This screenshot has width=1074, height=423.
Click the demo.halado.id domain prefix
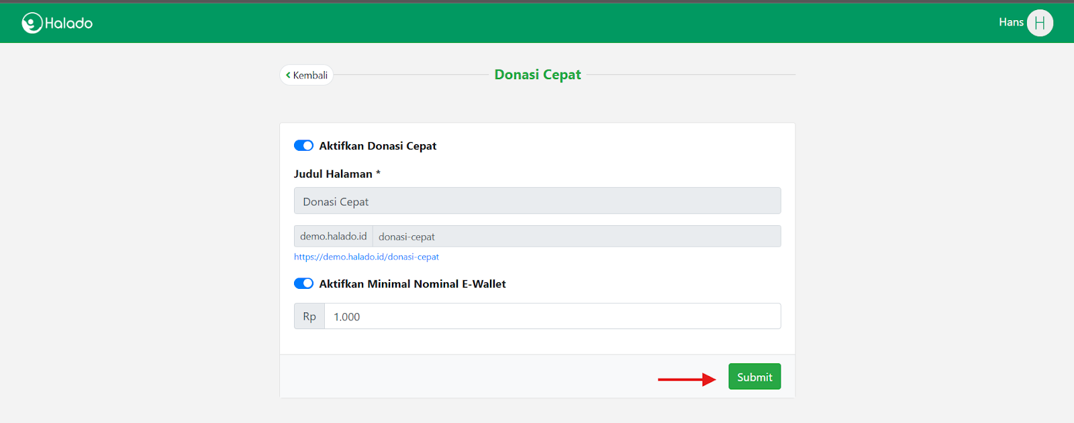[x=334, y=237]
